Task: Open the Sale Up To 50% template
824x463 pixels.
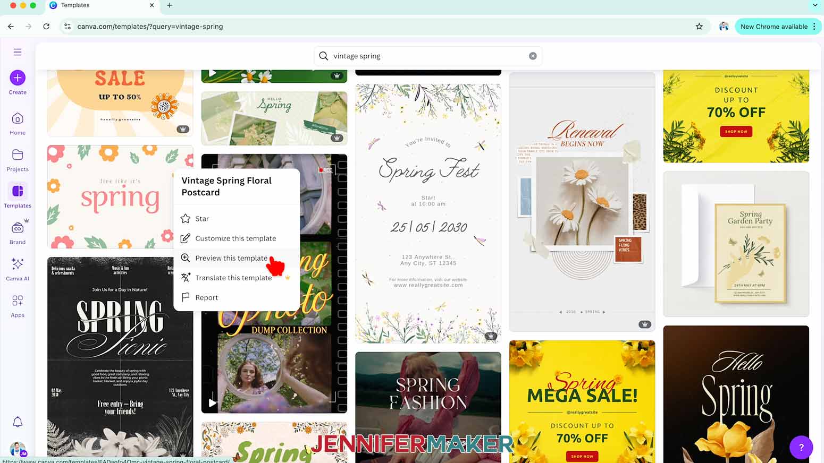Action: point(120,103)
